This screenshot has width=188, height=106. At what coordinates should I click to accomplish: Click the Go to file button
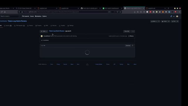127,32
